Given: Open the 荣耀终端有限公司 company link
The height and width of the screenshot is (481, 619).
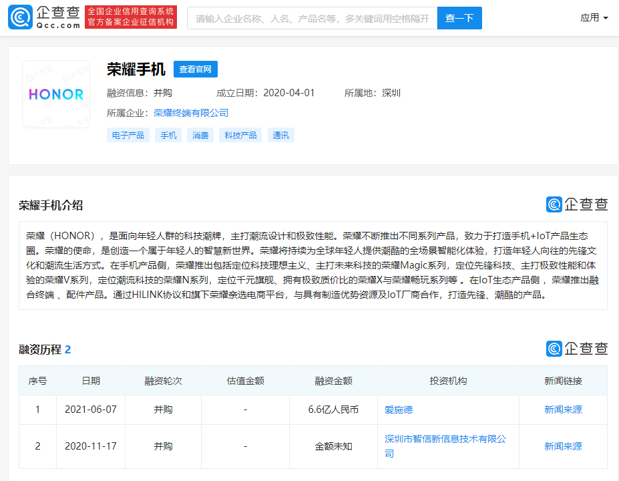Looking at the screenshot, I should point(191,113).
